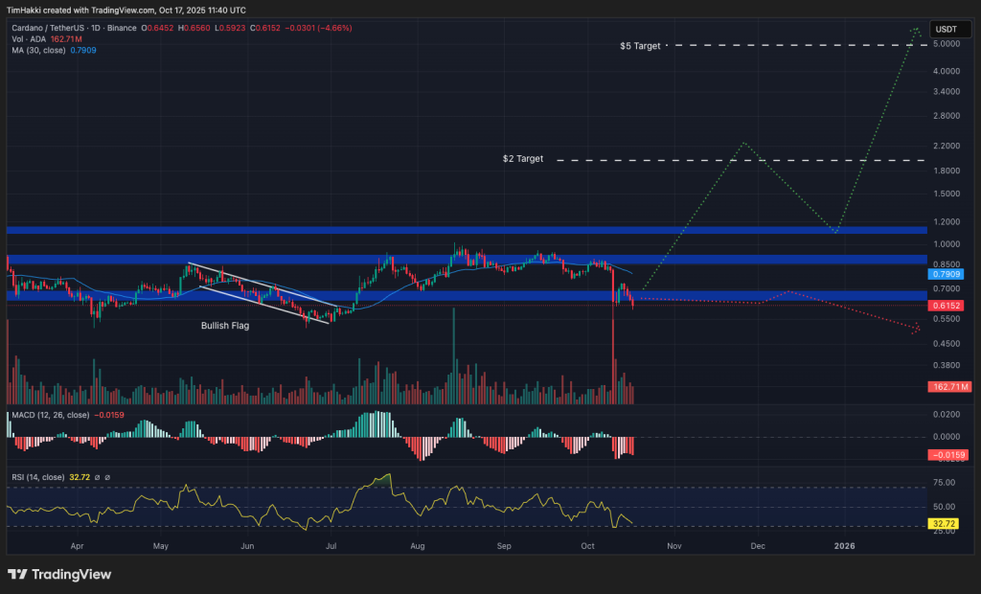
Task: Select the $5 Target annotation text
Action: pos(640,45)
